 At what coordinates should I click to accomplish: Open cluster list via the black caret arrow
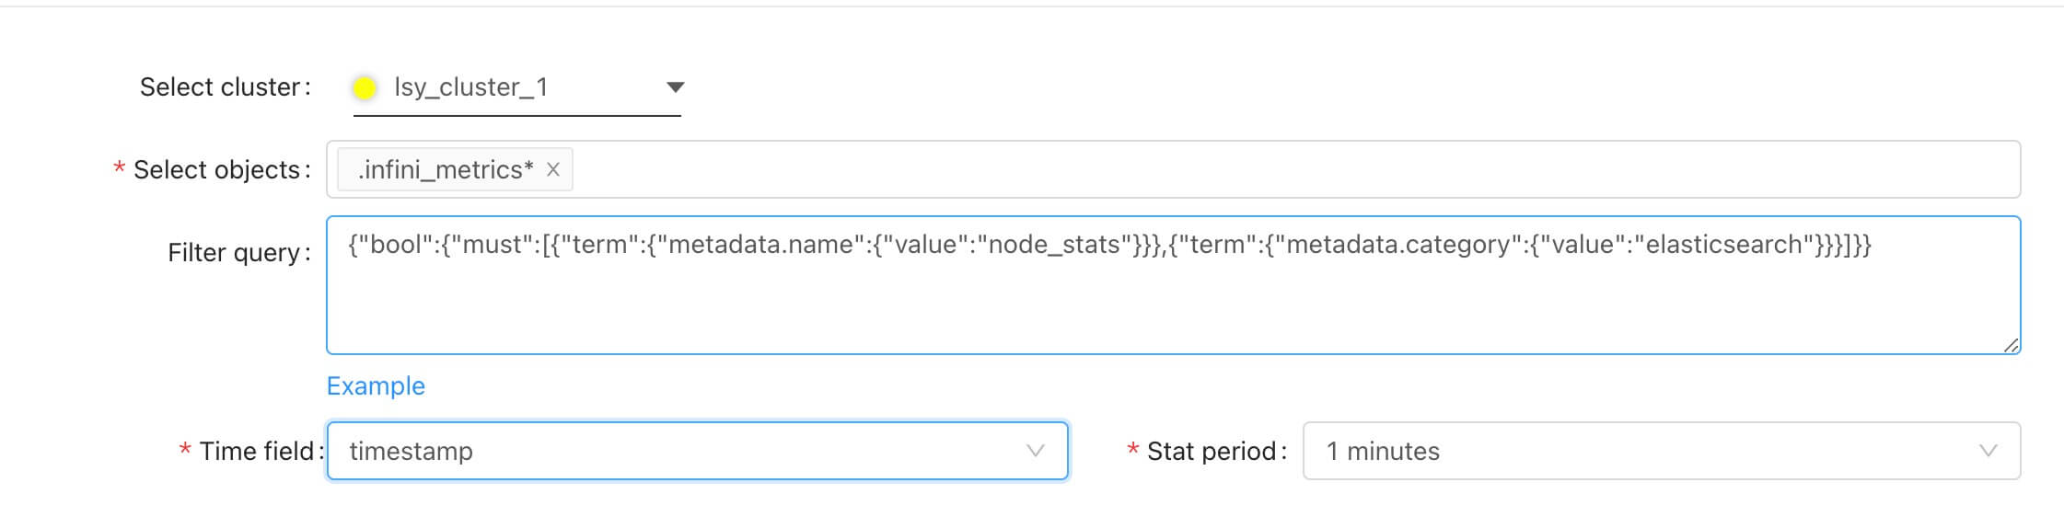coord(675,87)
